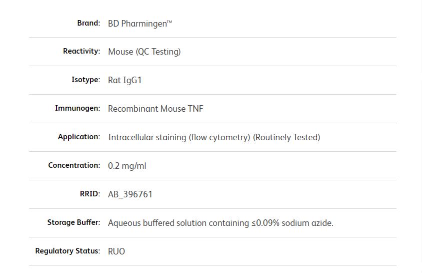The image size is (422, 273).
Task: Click the Routinely Tested text
Action: click(286, 137)
